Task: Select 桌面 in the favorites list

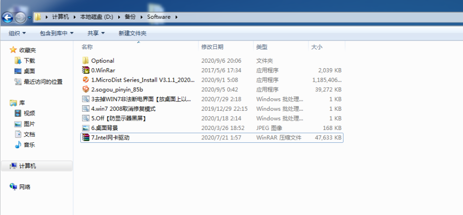Action: tap(29, 71)
